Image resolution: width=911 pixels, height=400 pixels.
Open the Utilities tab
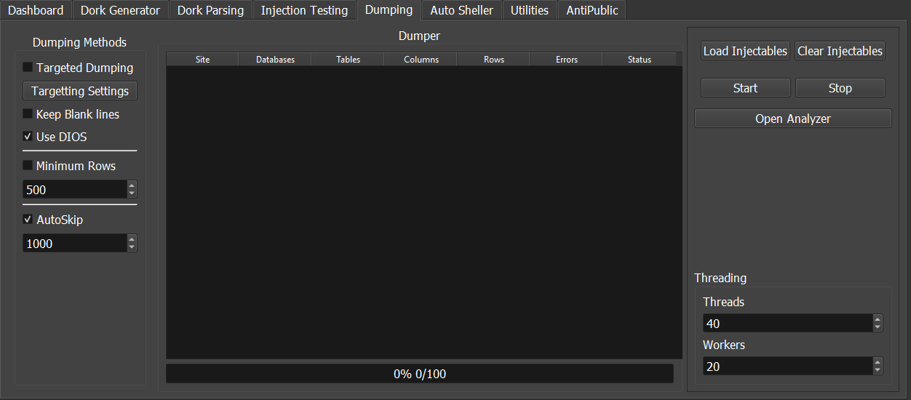pos(529,10)
